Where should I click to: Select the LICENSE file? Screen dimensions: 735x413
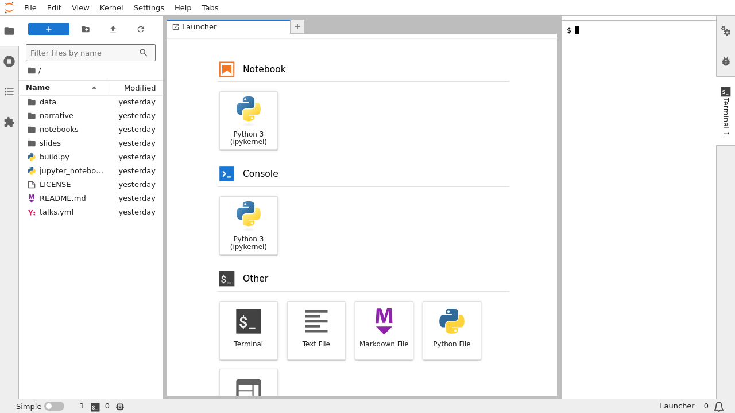pyautogui.click(x=91, y=185)
